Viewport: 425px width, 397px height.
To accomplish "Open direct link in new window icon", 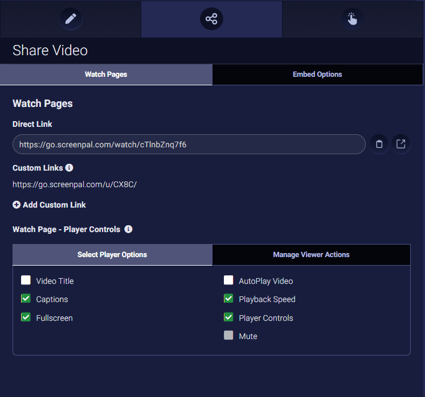I will (401, 144).
